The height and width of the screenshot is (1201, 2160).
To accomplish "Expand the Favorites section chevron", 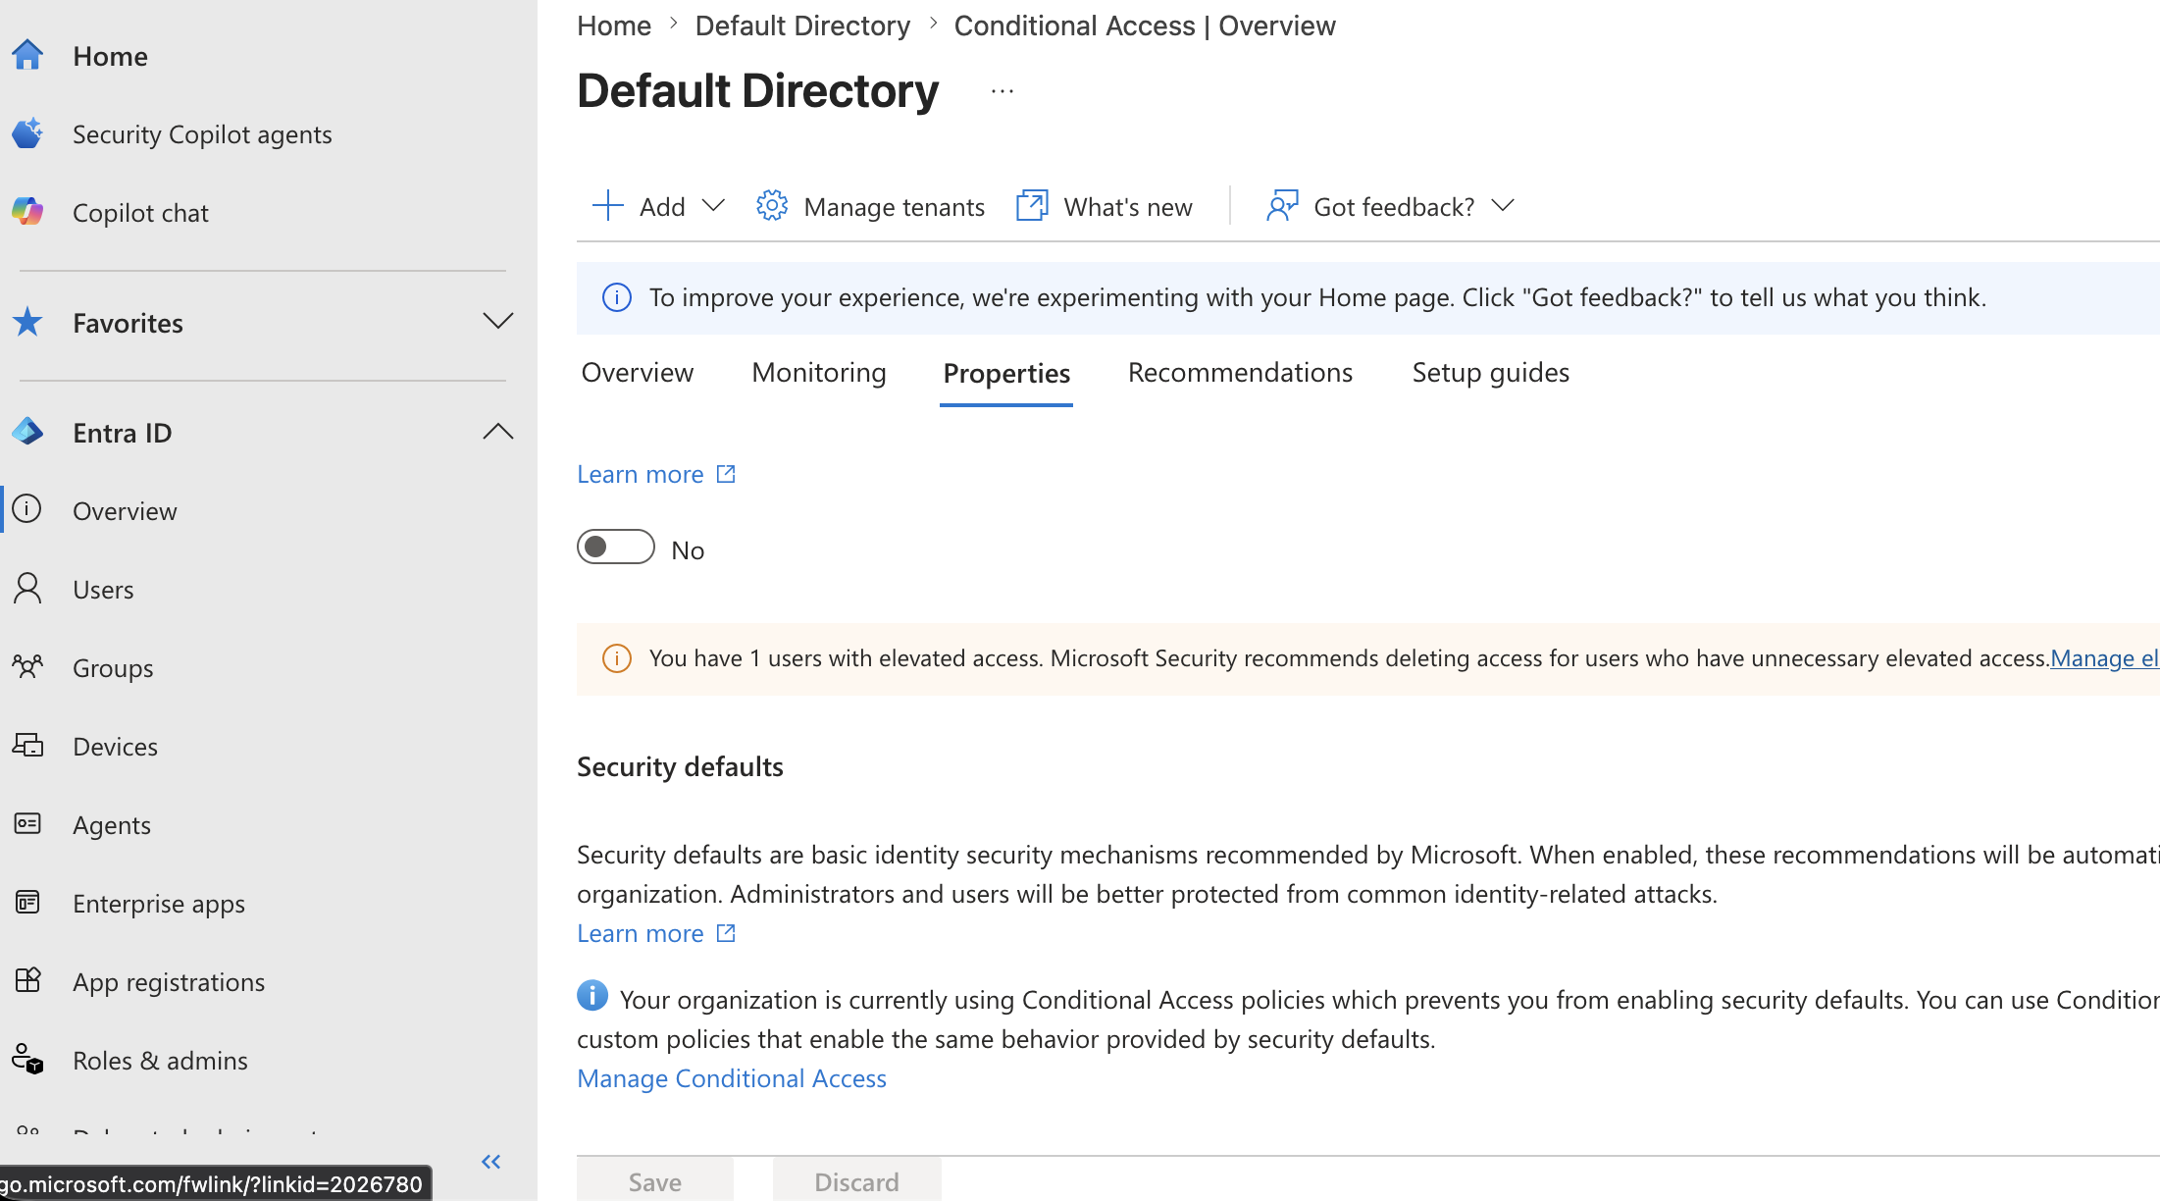I will (498, 321).
